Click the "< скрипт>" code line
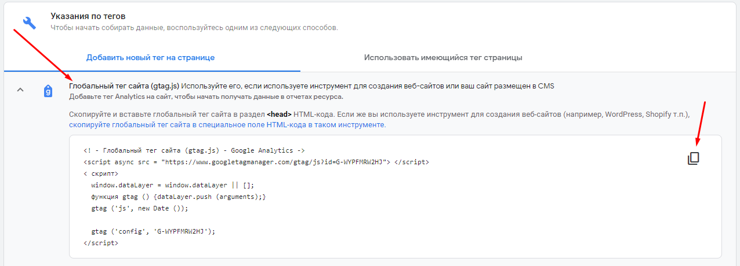Image resolution: width=740 pixels, height=266 pixels. pyautogui.click(x=101, y=173)
